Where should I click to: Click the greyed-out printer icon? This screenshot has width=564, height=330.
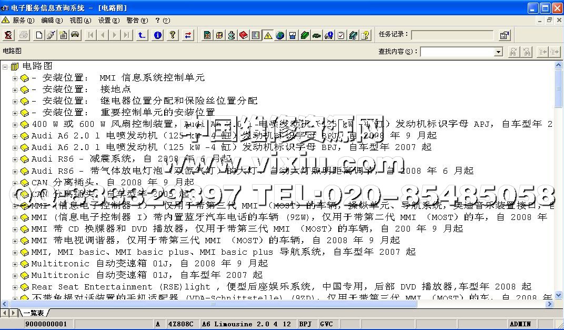point(23,35)
